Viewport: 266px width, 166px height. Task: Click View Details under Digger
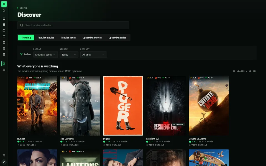[112, 145]
